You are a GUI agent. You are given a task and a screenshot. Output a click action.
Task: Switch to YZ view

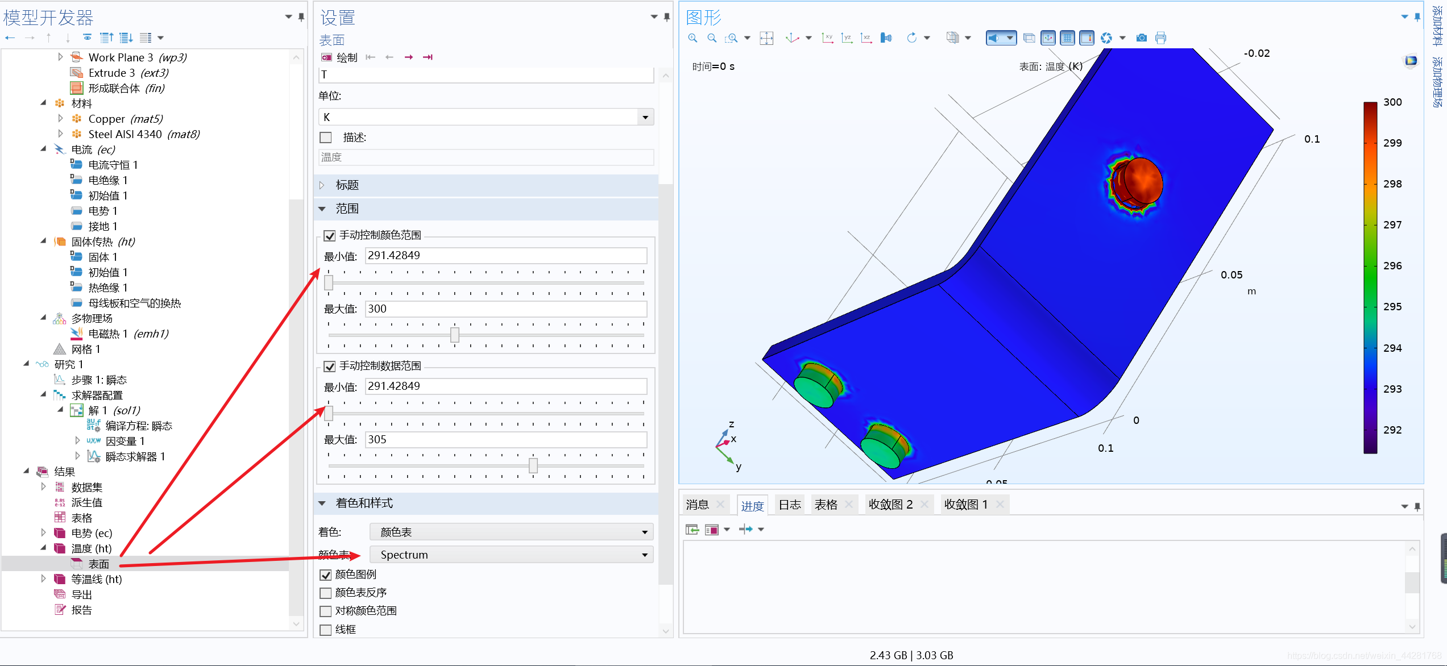tap(847, 38)
